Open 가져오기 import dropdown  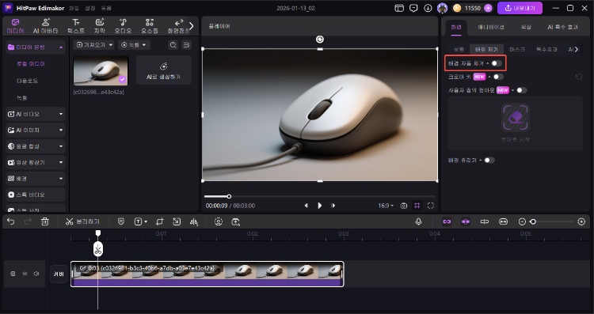point(93,45)
